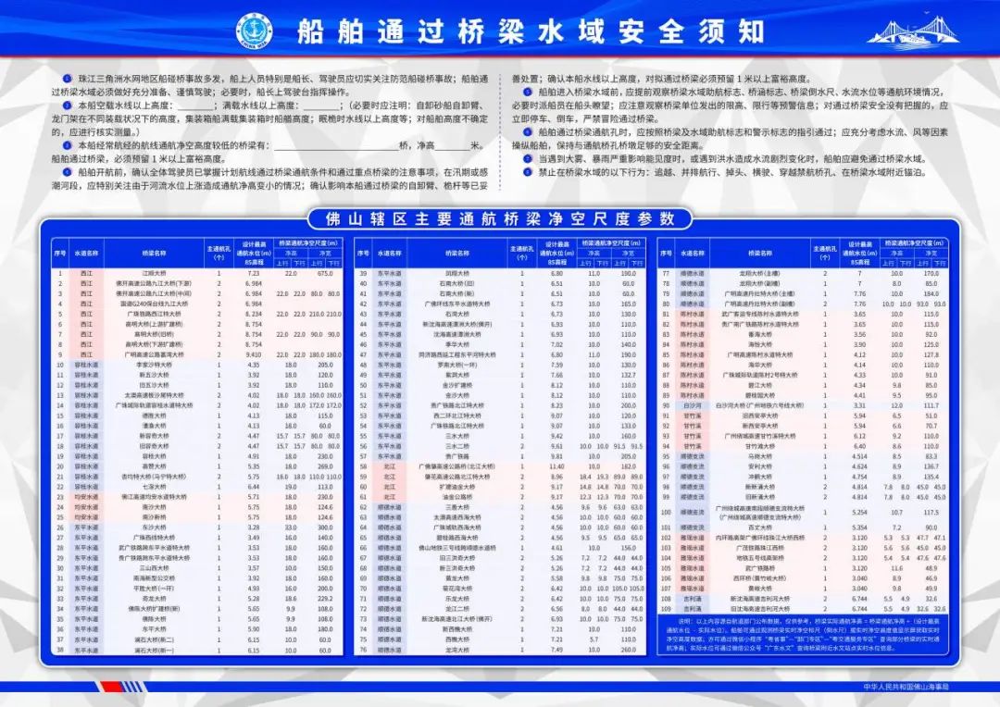Click bullet icon before 本船空载水线以上高度
The height and width of the screenshot is (707, 1000).
66,105
